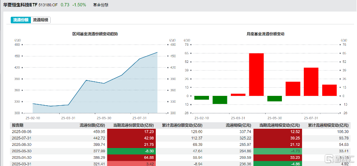Click 25-07-31 label on the bar chart axis
This screenshot has height=166, width=357.
(x=311, y=118)
